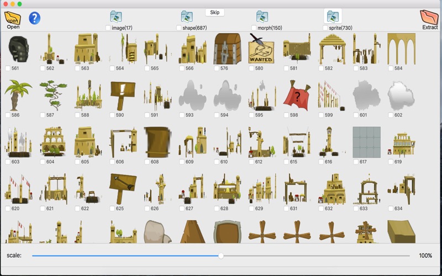Screen dimensions: 442x276
Task: Tick the checkbox for sprite 598
Action: tap(286, 115)
